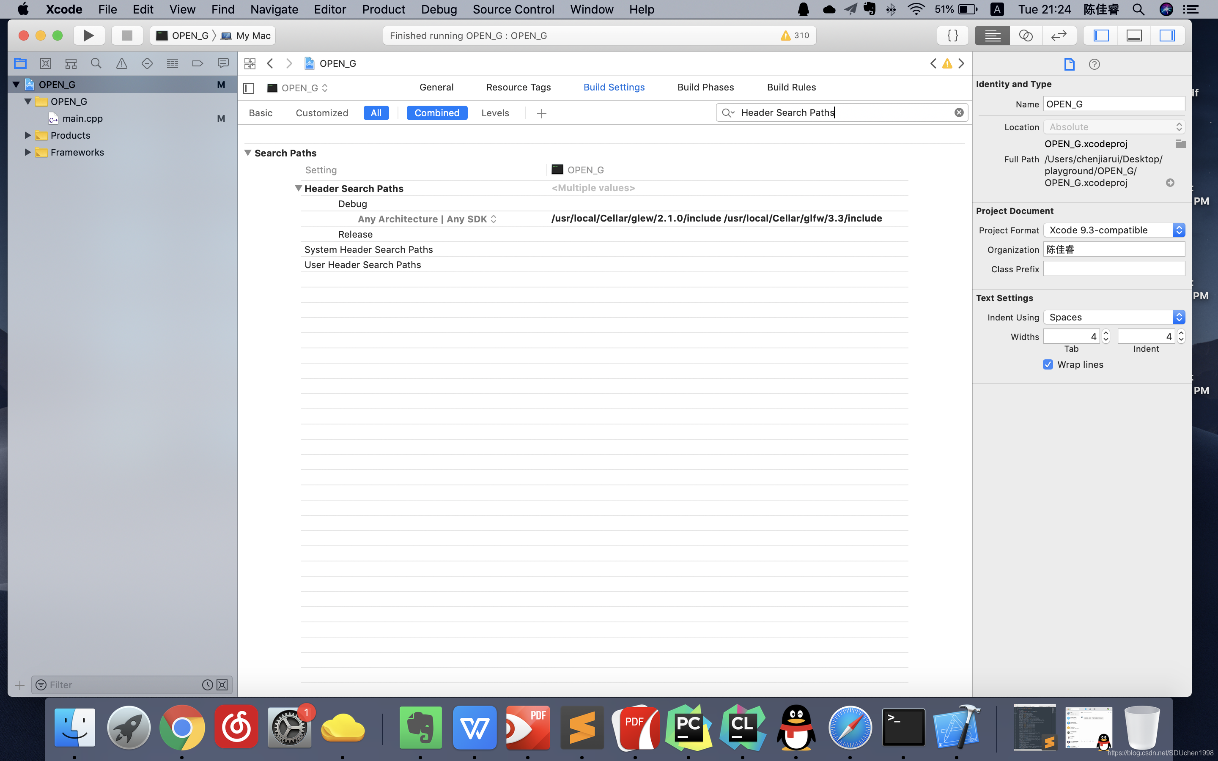1218x761 pixels.
Task: Show the File inspector
Action: coord(1069,64)
